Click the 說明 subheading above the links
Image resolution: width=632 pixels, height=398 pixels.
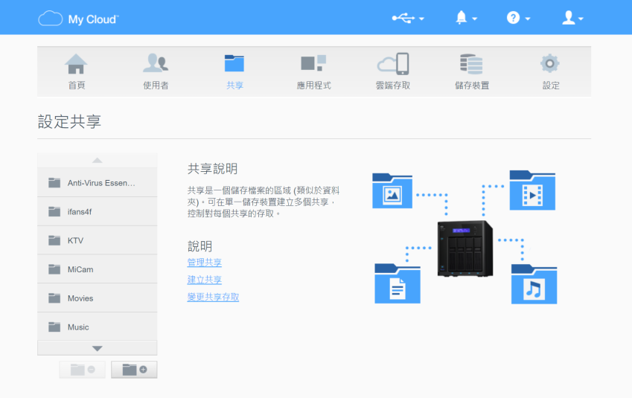coord(200,246)
